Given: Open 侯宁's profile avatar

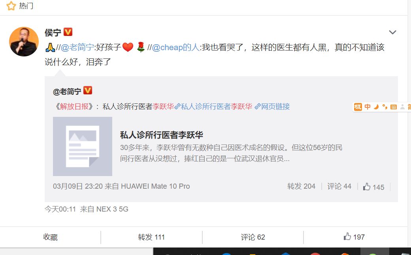Looking at the screenshot, I should click(x=24, y=41).
